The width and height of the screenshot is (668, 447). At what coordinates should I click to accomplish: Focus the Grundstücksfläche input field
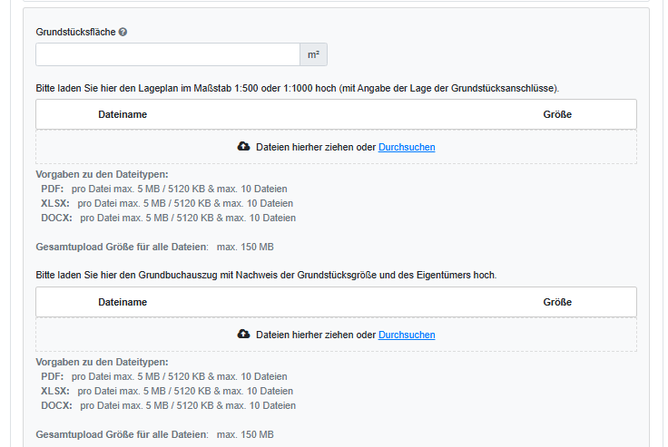pos(168,55)
